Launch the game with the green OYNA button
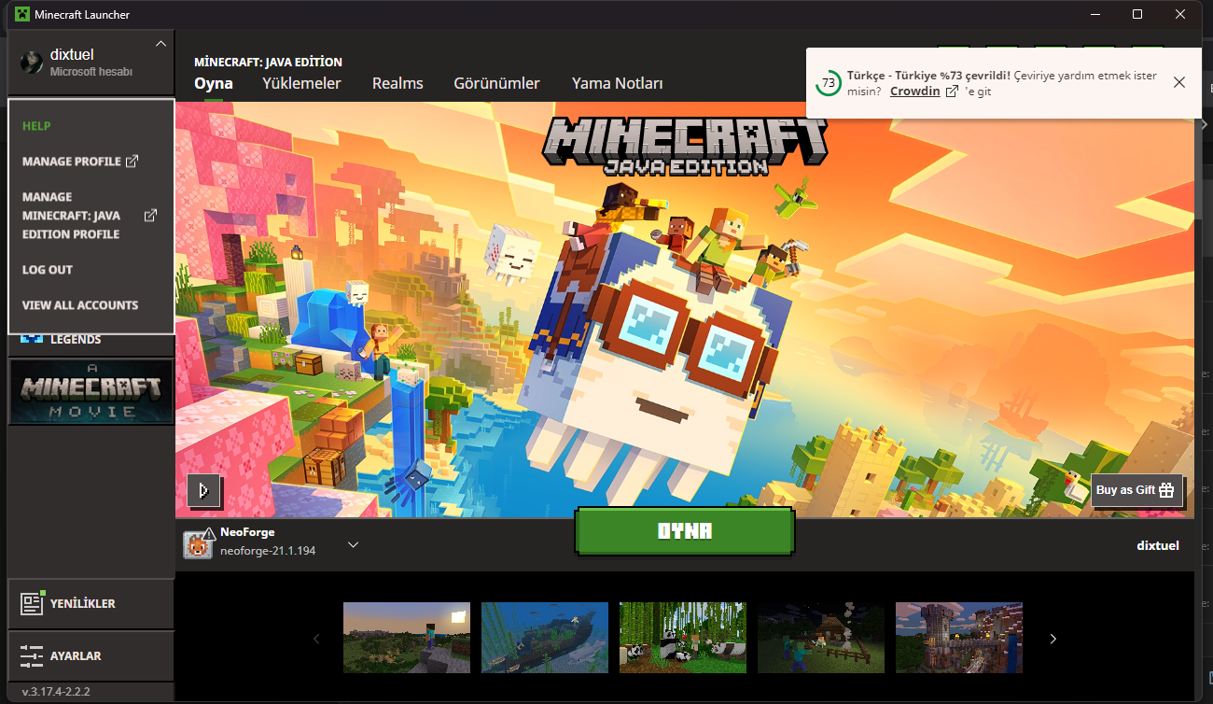Image resolution: width=1213 pixels, height=704 pixels. 685,530
